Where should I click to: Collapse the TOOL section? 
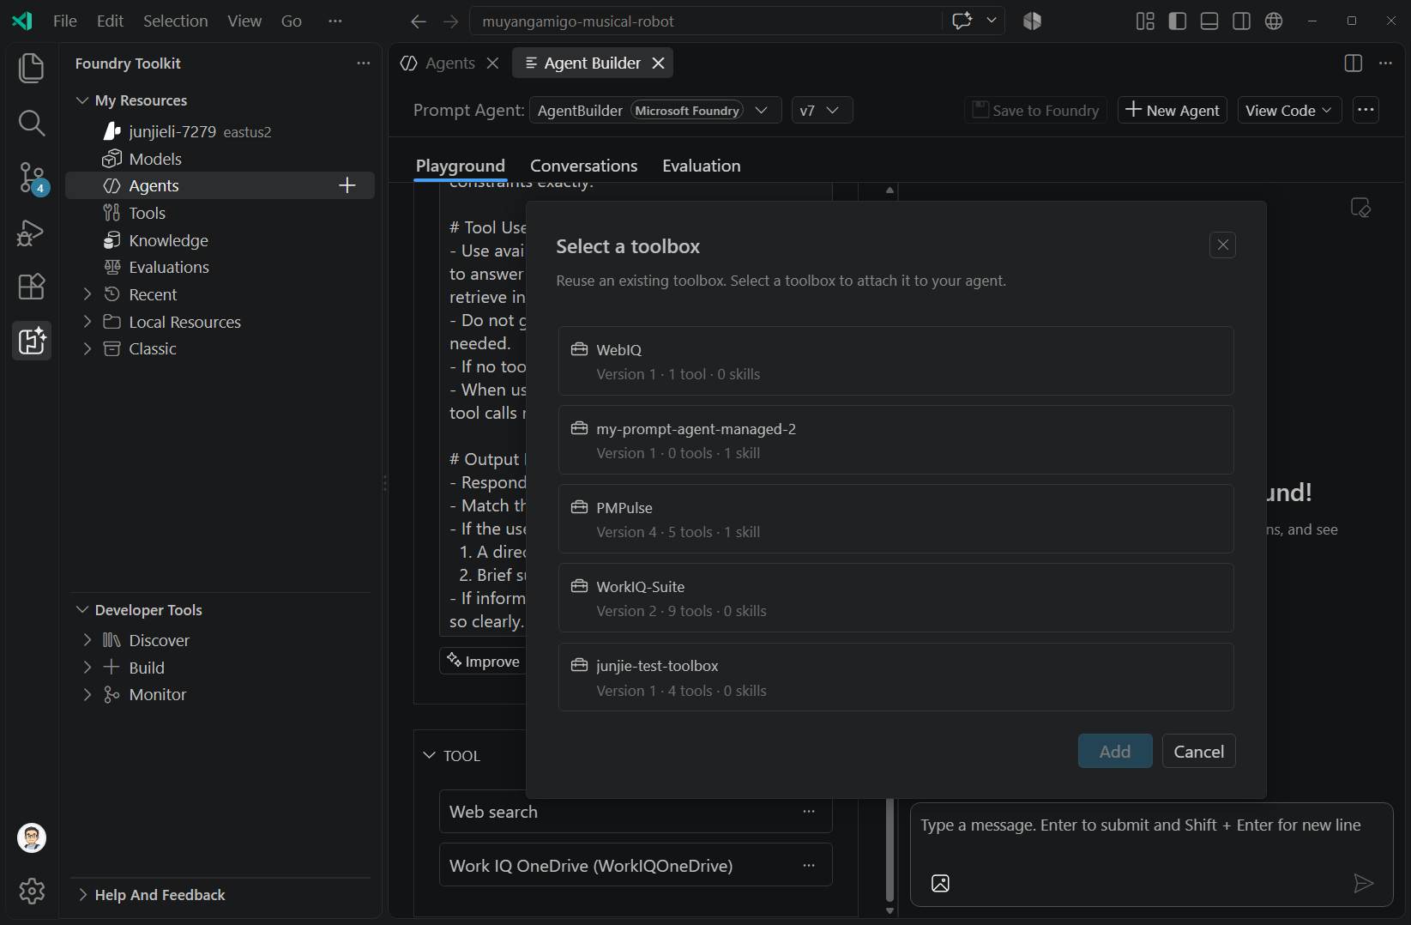430,755
